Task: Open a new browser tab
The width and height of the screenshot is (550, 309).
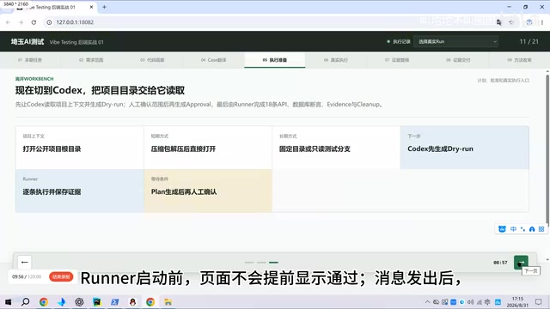Action: (x=104, y=7)
